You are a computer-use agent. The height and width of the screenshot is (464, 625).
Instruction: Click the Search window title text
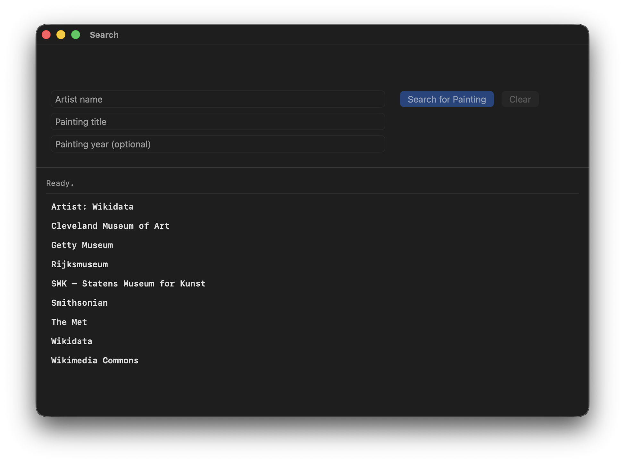coord(104,35)
